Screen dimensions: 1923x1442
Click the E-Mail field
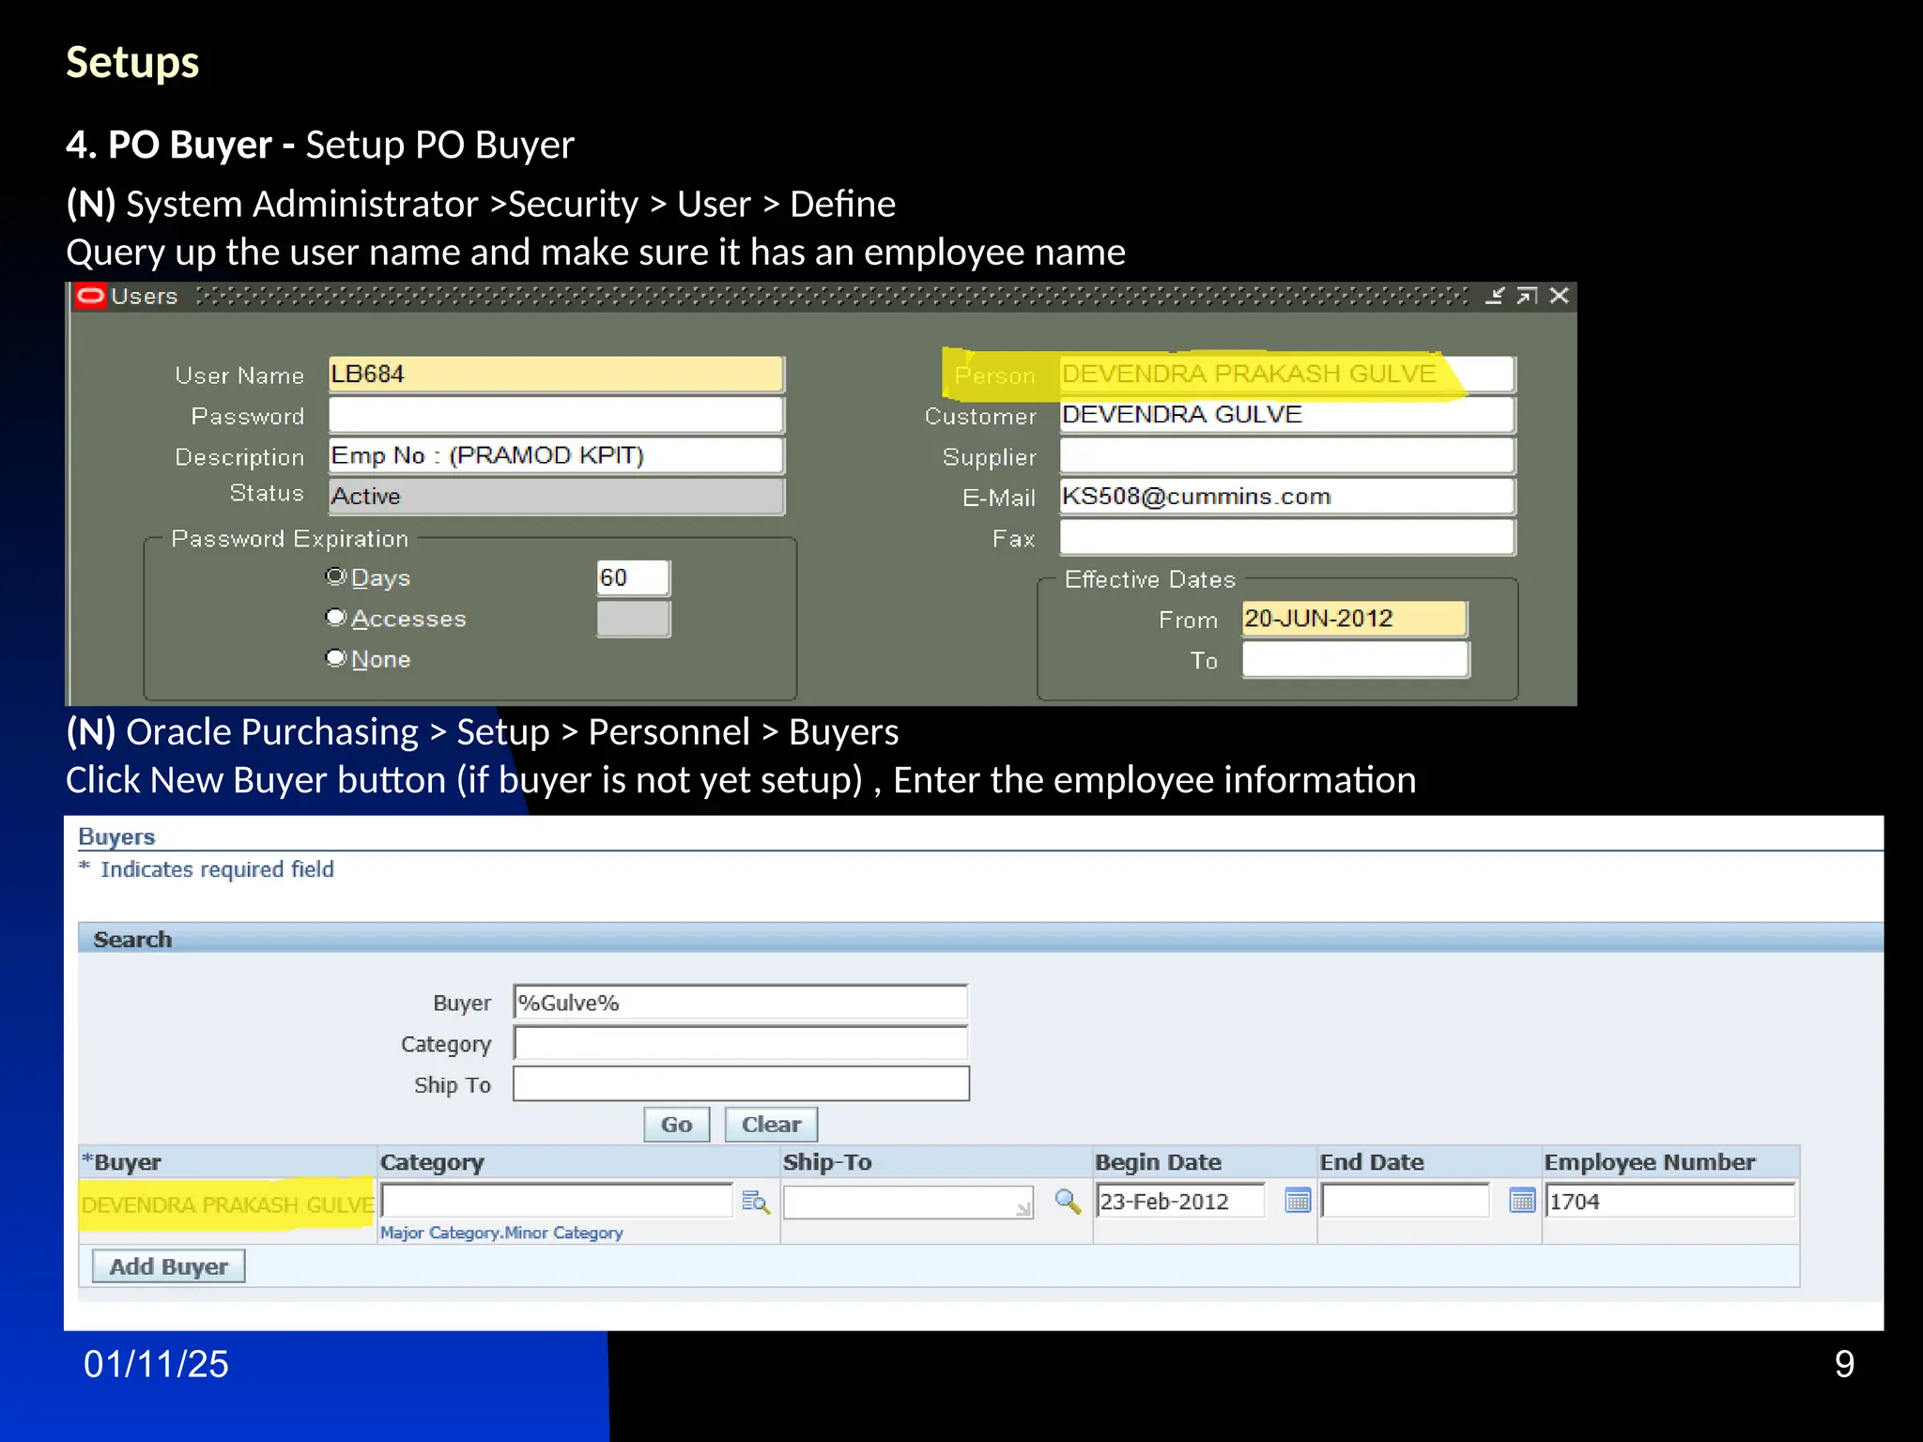[x=1287, y=497]
